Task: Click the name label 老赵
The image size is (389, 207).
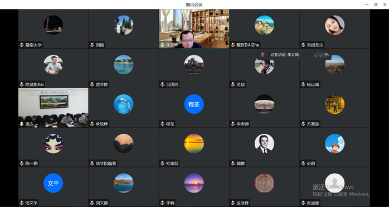Action: tap(240, 84)
